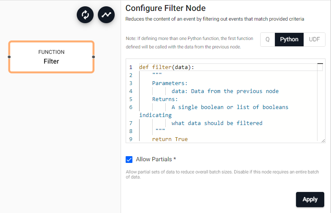Viewport: 331px width, 213px height.
Task: Click the 'return True' code line
Action: pyautogui.click(x=170, y=139)
